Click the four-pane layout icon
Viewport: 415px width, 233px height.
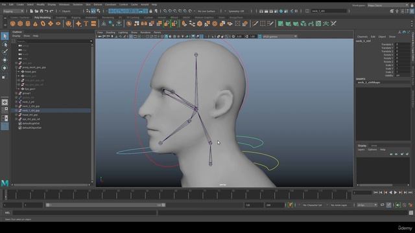(x=5, y=110)
